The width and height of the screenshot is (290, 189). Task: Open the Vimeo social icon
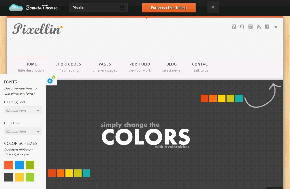(234, 27)
